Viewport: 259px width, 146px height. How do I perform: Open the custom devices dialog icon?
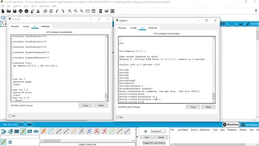coord(93,11)
